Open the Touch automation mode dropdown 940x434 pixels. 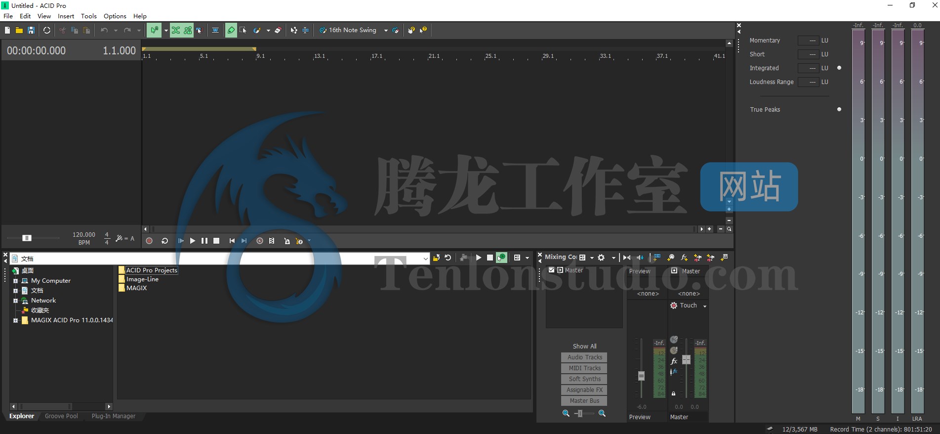tap(705, 306)
